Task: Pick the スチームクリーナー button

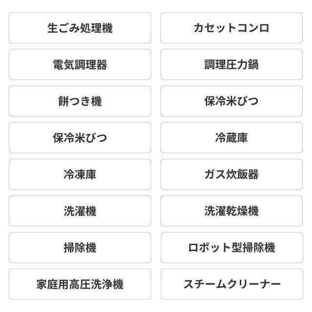Action: [231, 284]
